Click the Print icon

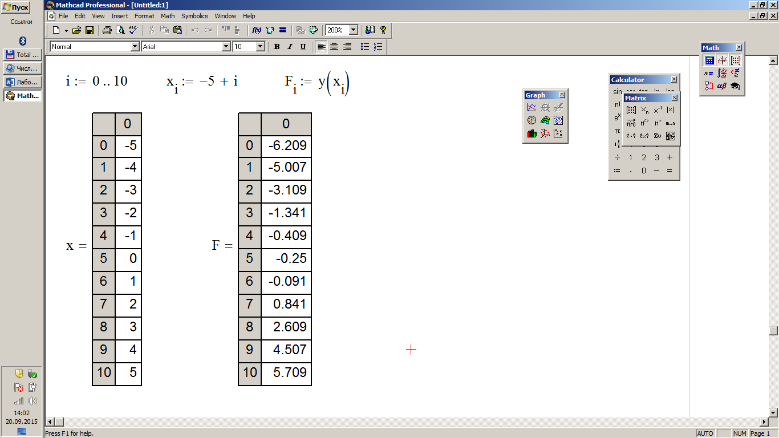pyautogui.click(x=107, y=30)
